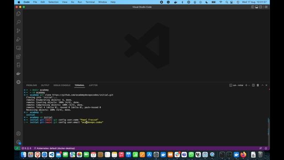Create a new terminal with plus icon
Viewport: 284px width, 160px height.
[246, 85]
